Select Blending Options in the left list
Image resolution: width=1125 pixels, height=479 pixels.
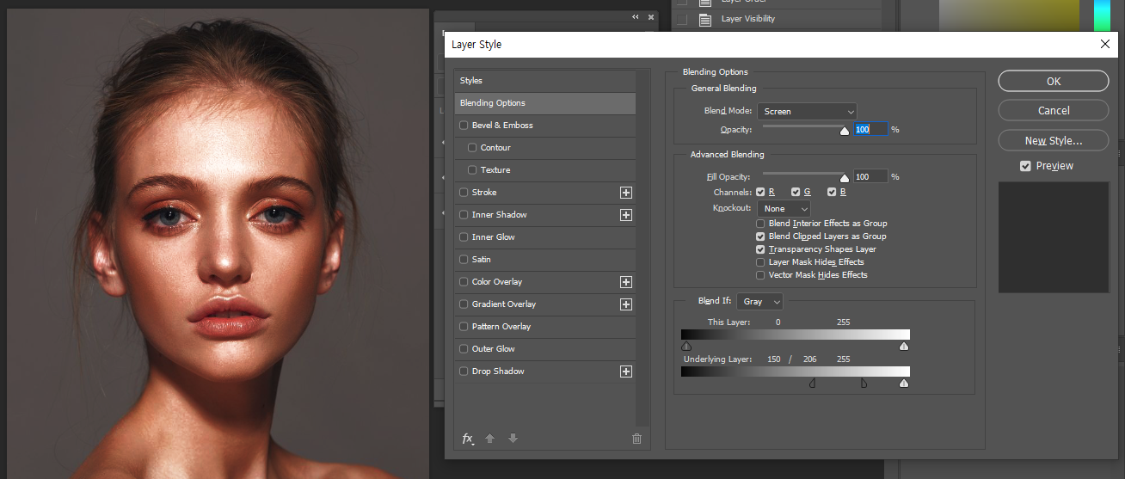[545, 103]
